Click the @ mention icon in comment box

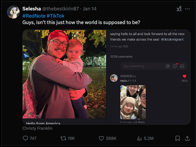pos(168,66)
